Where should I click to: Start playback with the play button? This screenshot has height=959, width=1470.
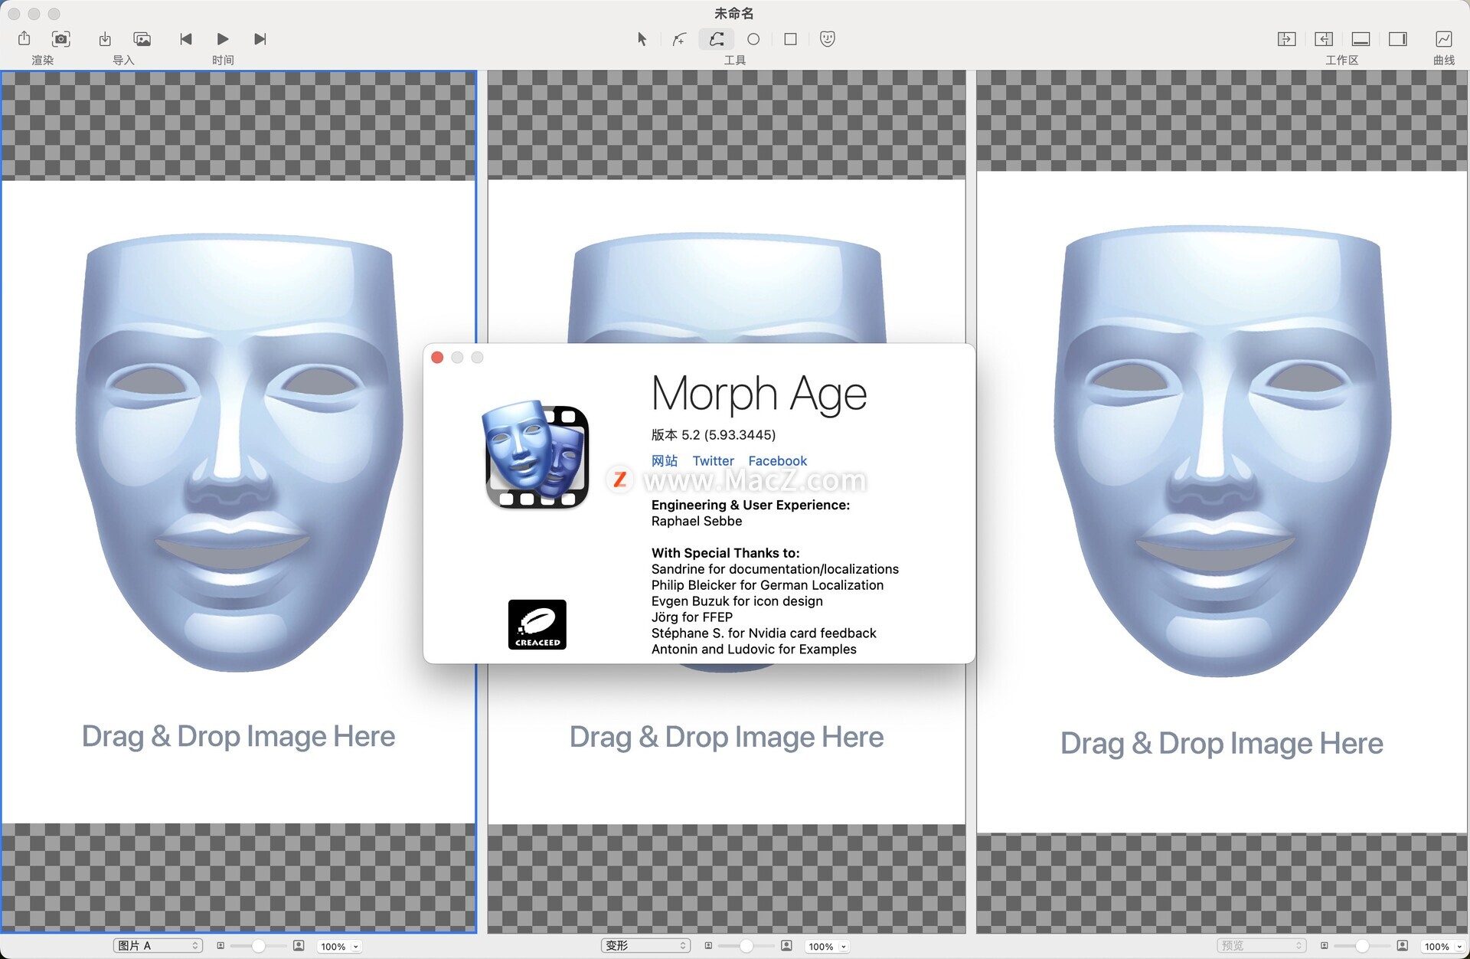(x=223, y=39)
